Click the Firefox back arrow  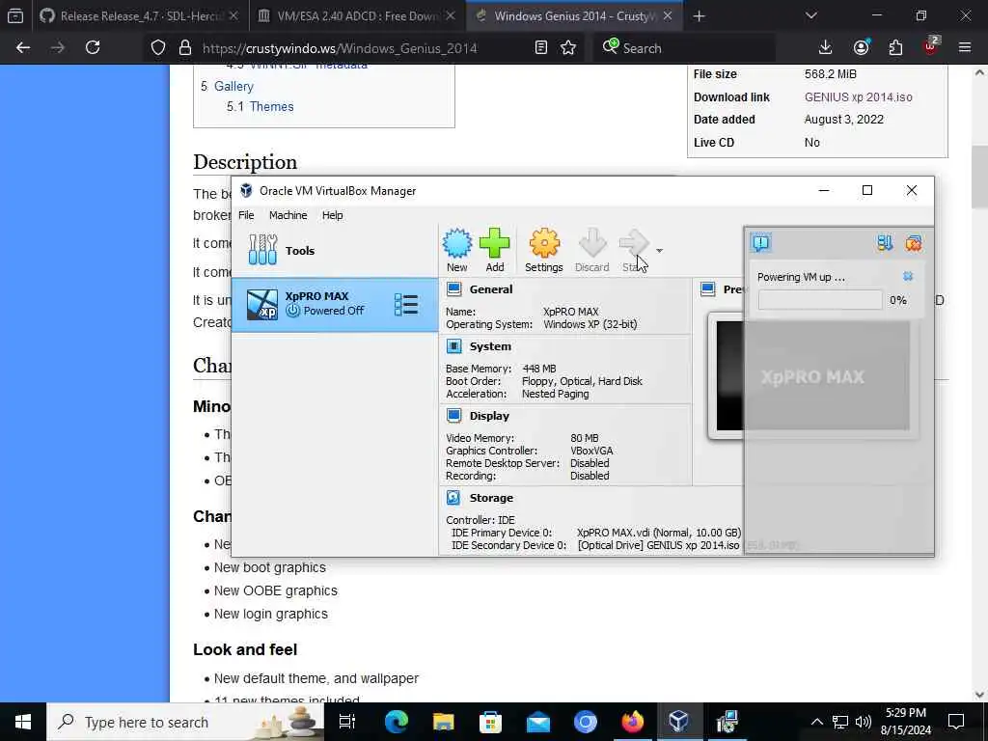(23, 47)
